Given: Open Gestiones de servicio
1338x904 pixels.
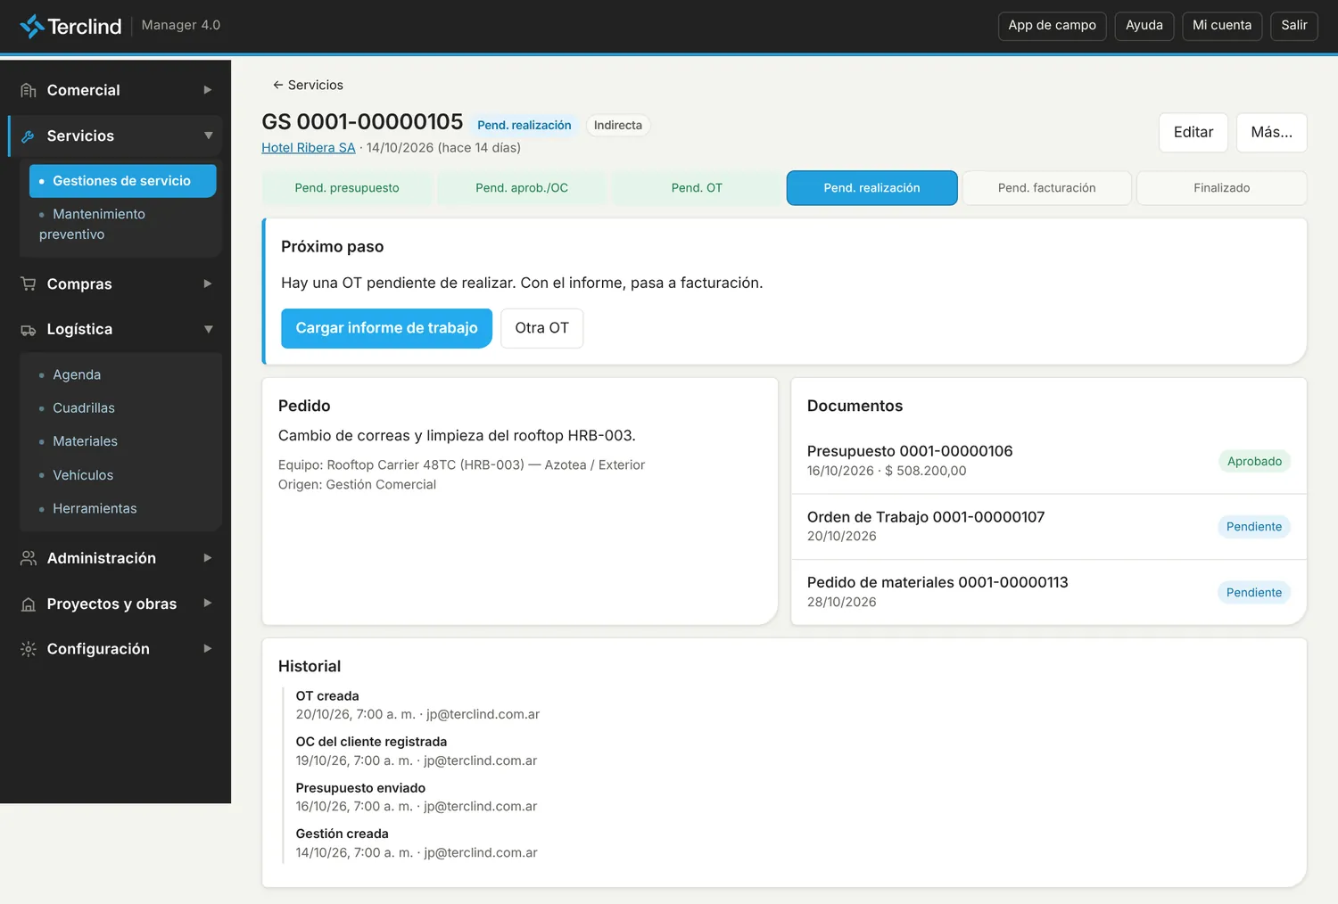Looking at the screenshot, I should [122, 181].
